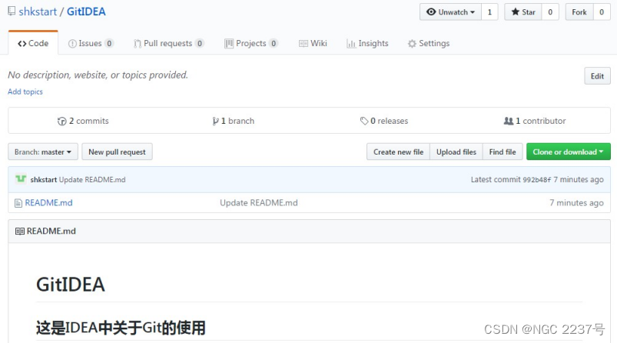View the 2 commits history
Viewport: 617px width, 343px height.
(83, 121)
